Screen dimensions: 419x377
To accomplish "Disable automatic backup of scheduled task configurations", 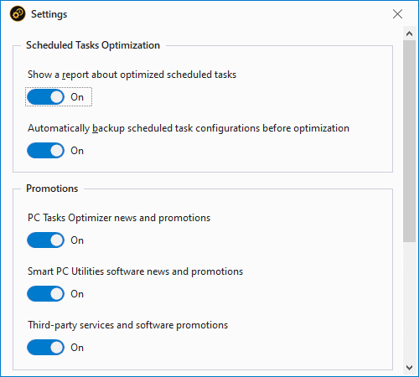I will click(45, 151).
